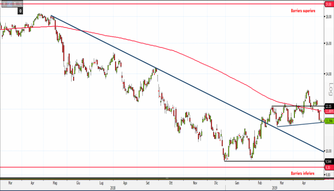Select the 2018 year label on time axis
This screenshot has height=191, width=334.
[x=114, y=188]
